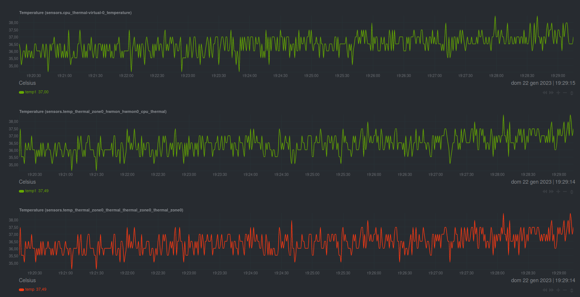Toggle the red temp dimension label

click(x=30, y=289)
